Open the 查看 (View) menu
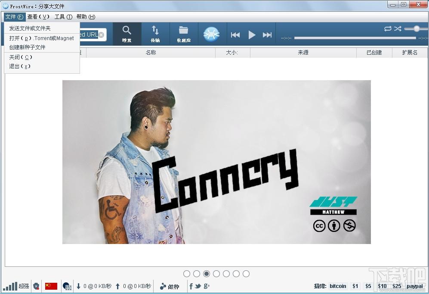The image size is (429, 294). (x=38, y=17)
